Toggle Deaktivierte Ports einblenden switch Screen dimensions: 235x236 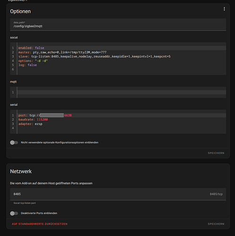14,213
